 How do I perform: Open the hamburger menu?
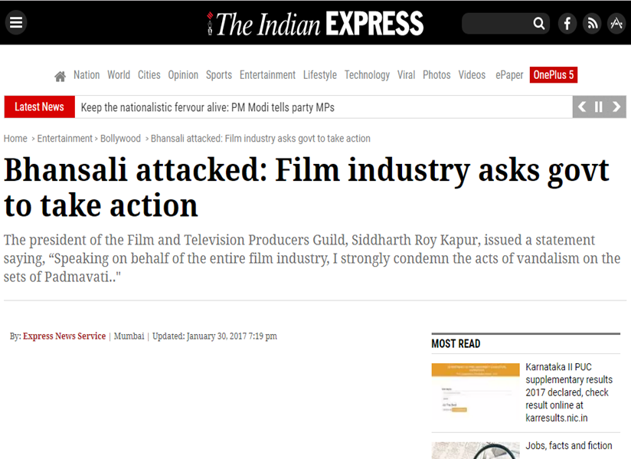(15, 23)
